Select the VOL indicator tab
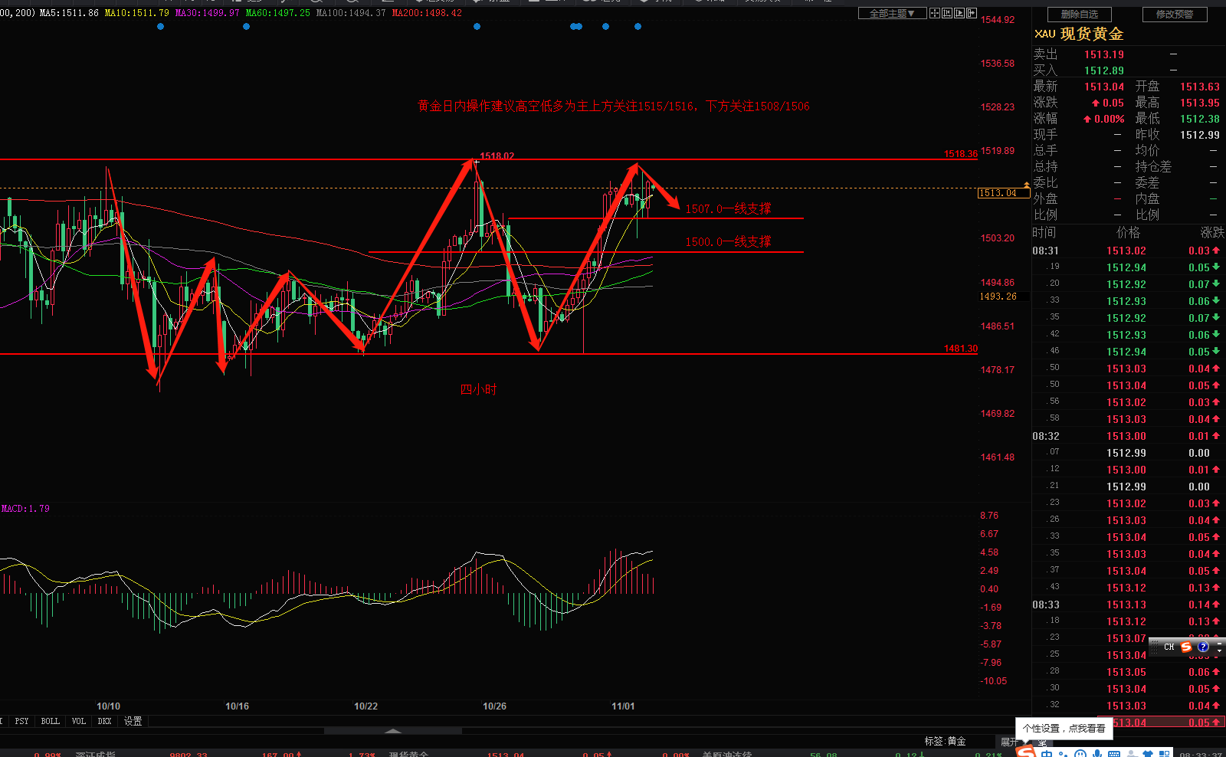The image size is (1226, 757). coord(78,721)
